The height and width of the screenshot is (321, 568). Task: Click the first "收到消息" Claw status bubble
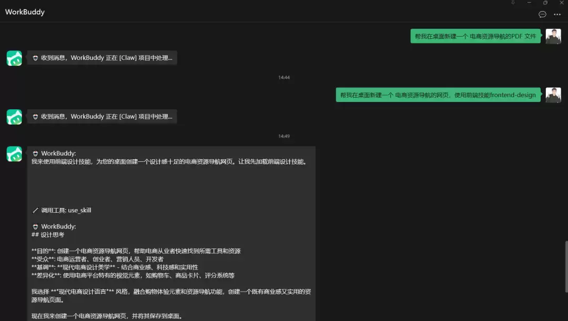tap(103, 58)
